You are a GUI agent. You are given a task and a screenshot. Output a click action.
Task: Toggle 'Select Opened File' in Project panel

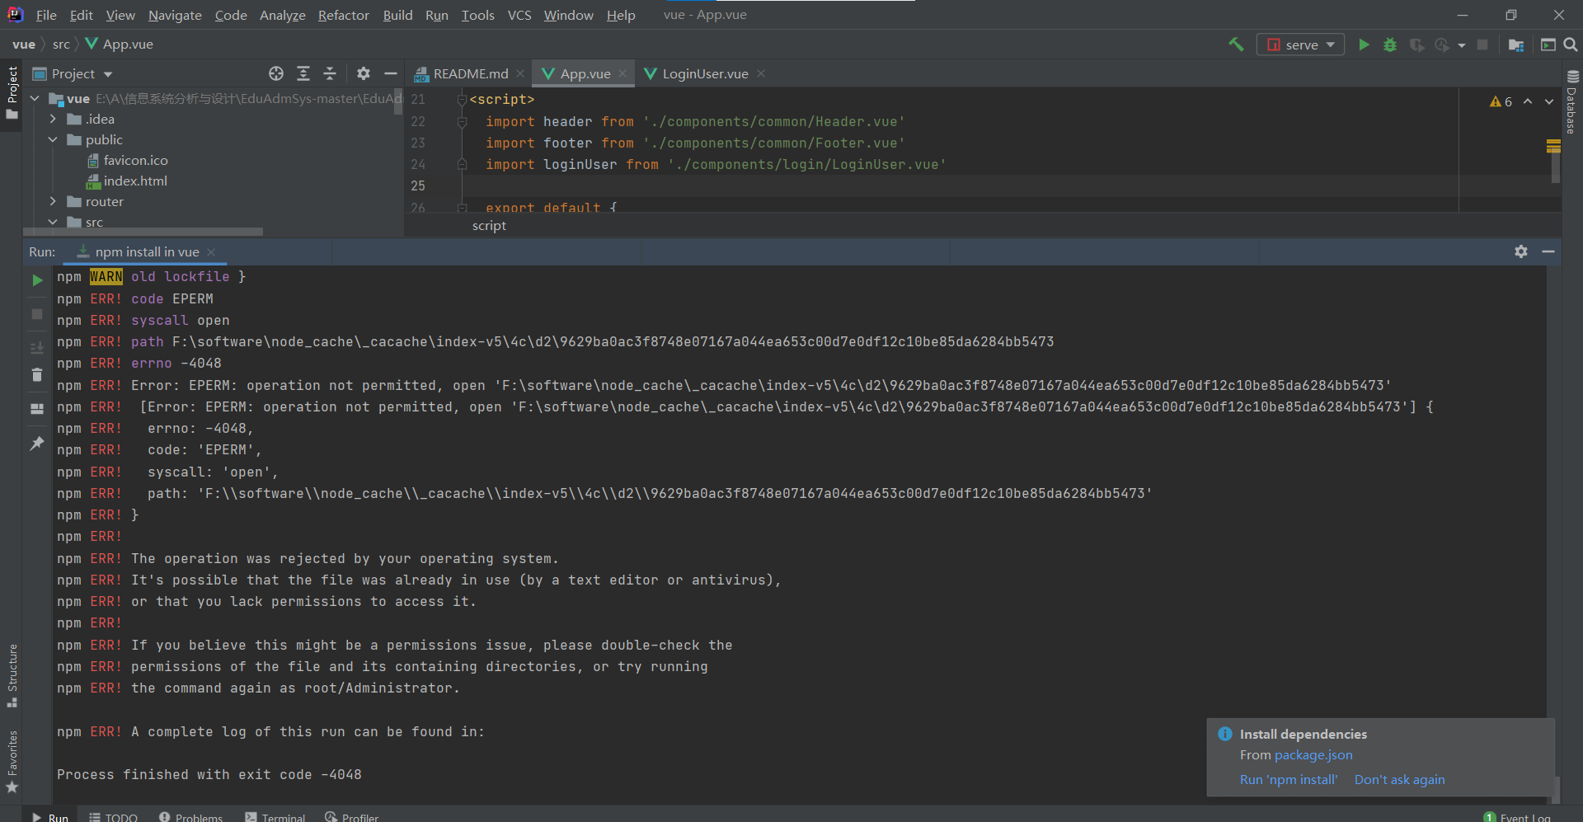pyautogui.click(x=275, y=73)
